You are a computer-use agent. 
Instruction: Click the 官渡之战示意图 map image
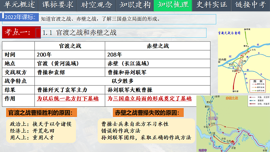click(x=244, y=61)
